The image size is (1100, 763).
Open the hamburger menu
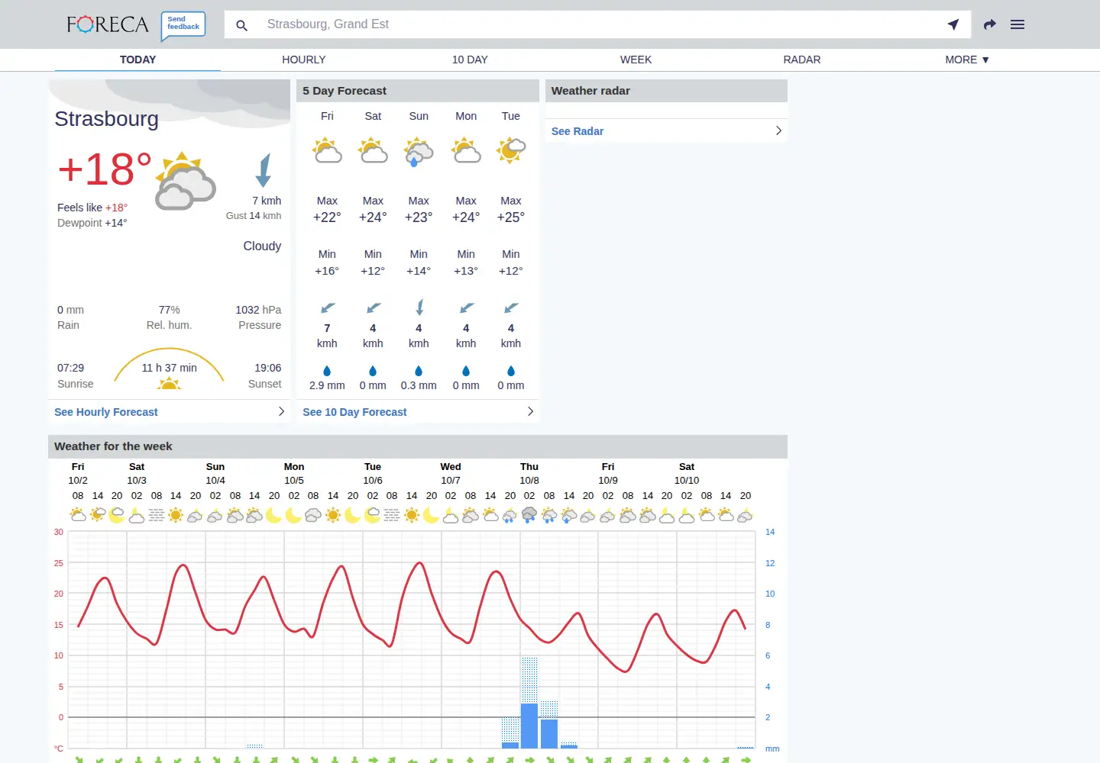(x=1017, y=24)
